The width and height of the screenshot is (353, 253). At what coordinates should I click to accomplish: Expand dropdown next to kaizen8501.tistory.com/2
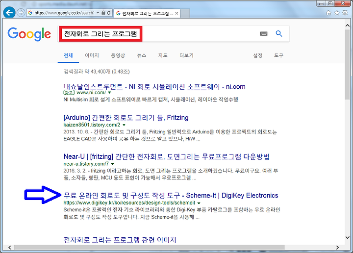(x=124, y=125)
